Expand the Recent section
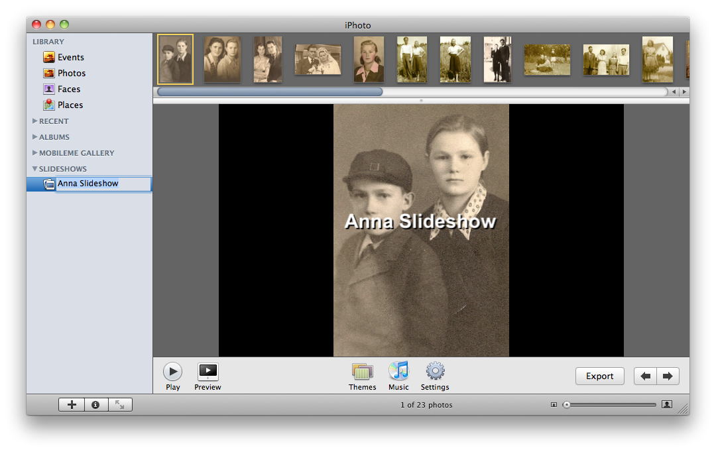 (x=35, y=121)
